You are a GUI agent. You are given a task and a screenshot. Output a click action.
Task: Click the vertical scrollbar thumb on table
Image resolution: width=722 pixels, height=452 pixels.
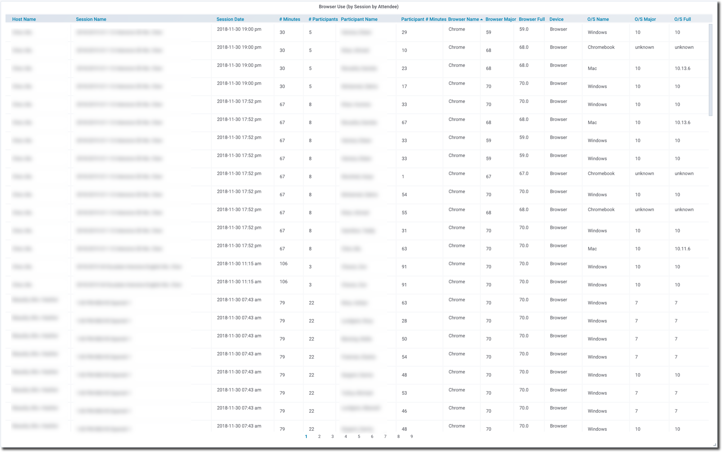click(711, 70)
